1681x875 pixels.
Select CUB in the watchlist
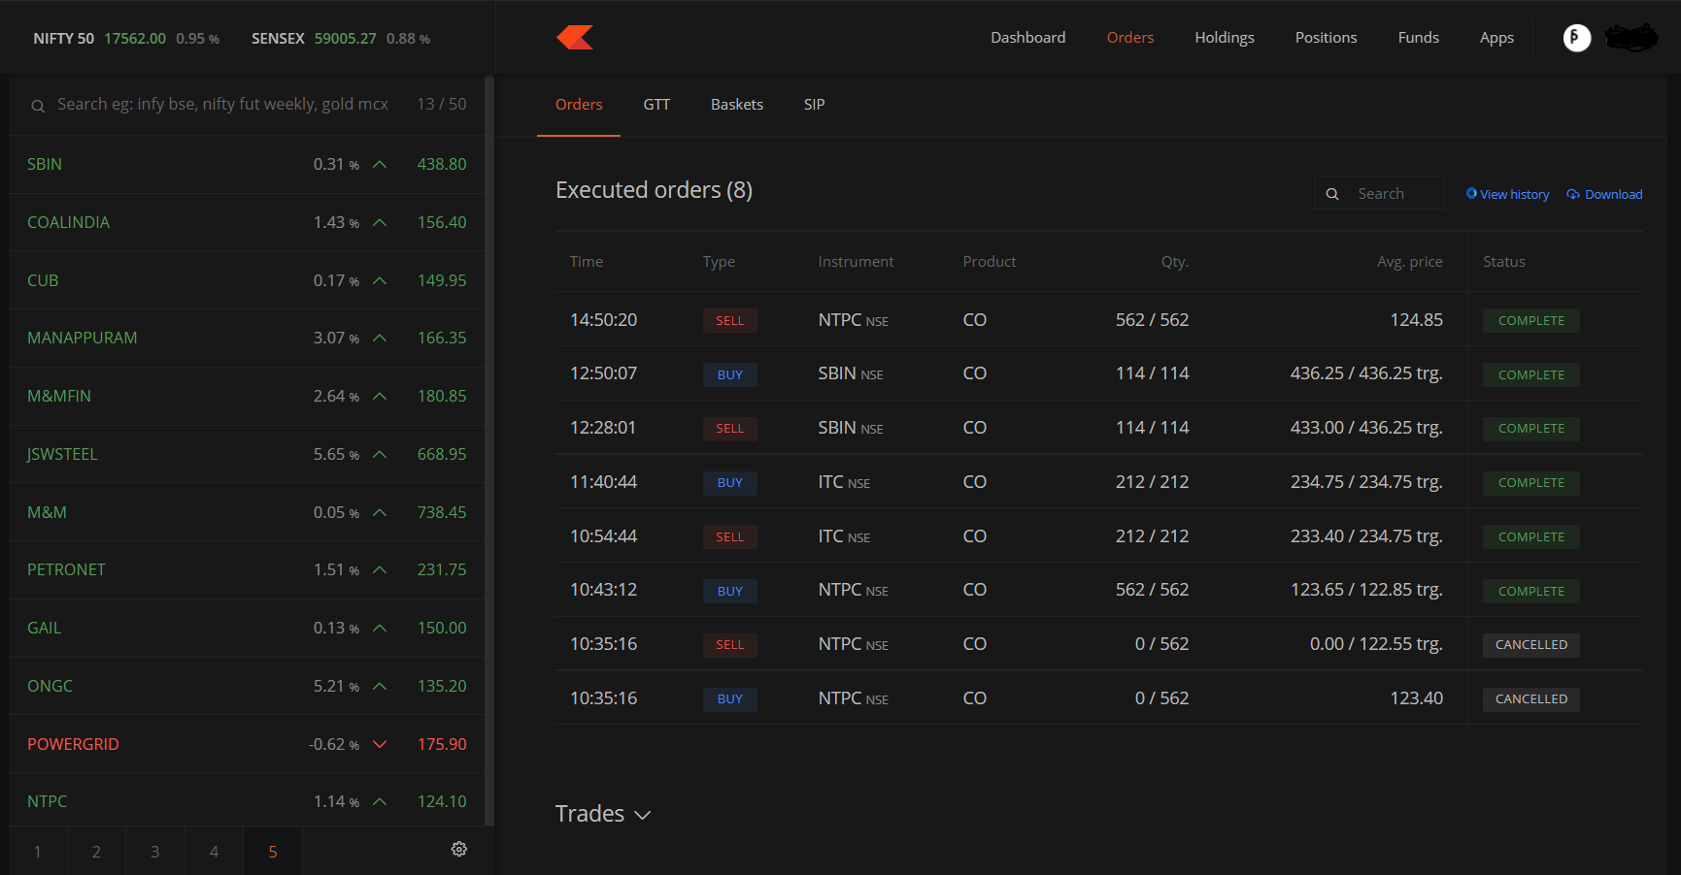[247, 281]
